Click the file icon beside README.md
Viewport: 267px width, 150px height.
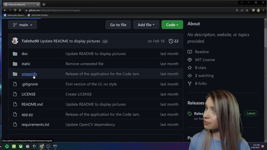(15, 104)
